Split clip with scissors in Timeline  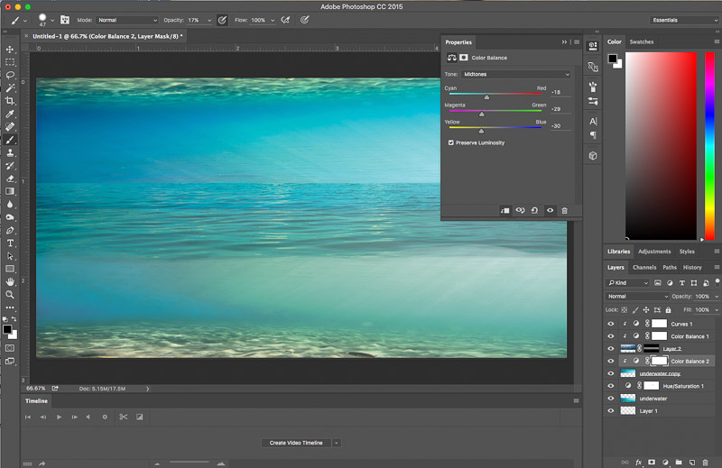123,417
